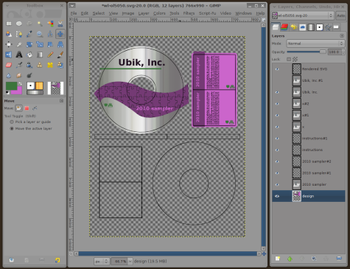Click the layer Opacity slider

coord(307,52)
